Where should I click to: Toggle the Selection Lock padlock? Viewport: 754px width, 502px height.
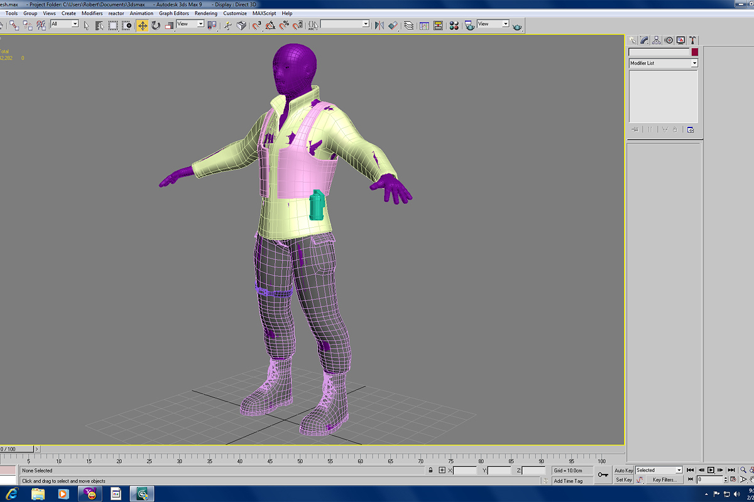pyautogui.click(x=430, y=470)
